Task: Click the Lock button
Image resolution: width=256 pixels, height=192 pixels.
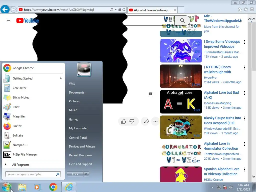Action: coord(75,174)
